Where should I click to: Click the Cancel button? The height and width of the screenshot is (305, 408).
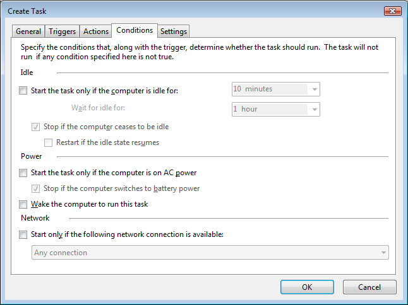click(x=369, y=287)
